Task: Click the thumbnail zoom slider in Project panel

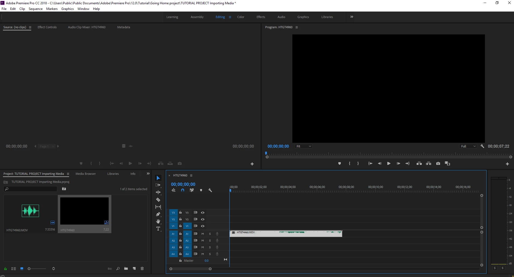Action: pos(37,269)
